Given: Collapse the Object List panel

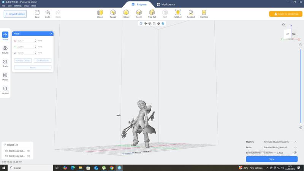Looking at the screenshot, I should coord(5,145).
